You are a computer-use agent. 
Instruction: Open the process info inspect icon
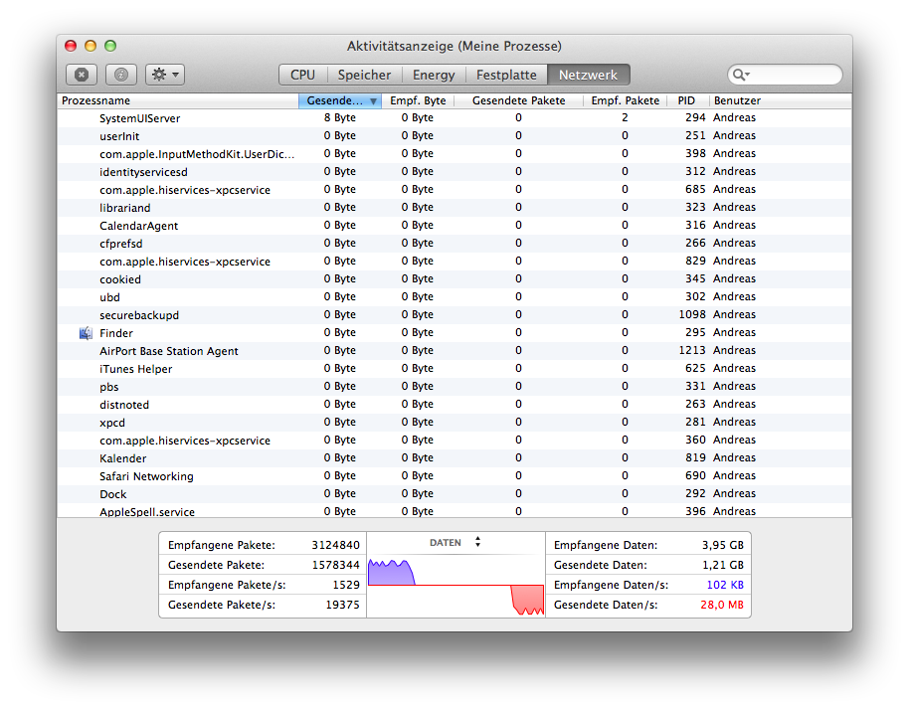tap(121, 75)
